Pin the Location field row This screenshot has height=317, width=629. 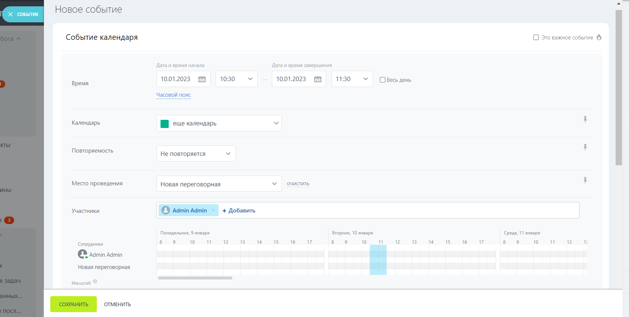[x=585, y=180]
